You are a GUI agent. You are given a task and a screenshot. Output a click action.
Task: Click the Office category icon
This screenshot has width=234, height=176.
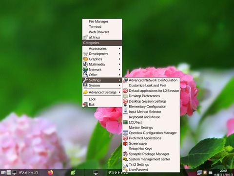click(85, 75)
